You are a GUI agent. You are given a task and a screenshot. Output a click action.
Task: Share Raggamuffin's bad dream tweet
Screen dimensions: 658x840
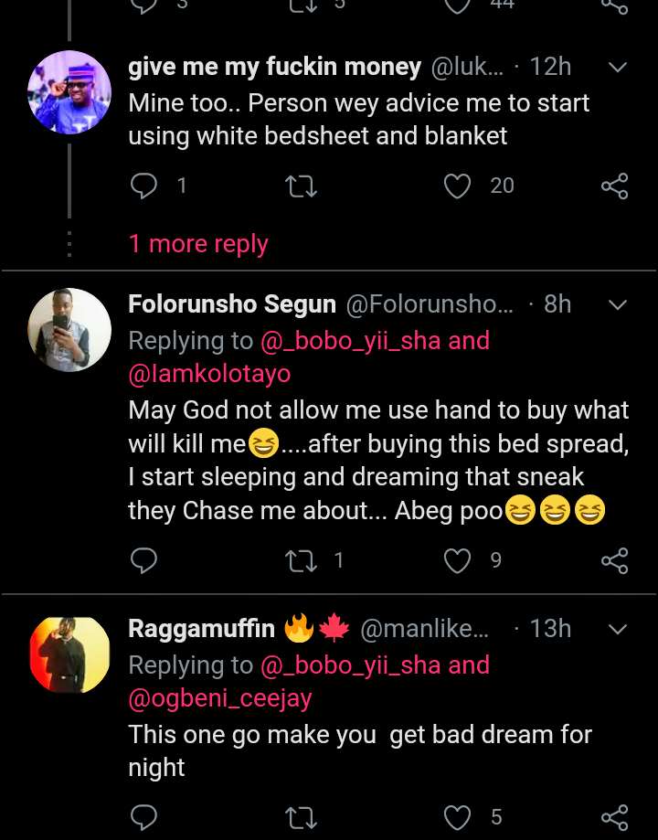click(x=614, y=817)
